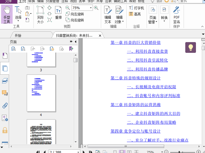
Task: Expand the Select tool dropdown arrow
Action: point(18,21)
